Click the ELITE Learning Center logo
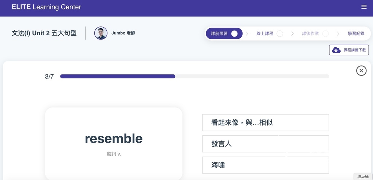The image size is (373, 180). pos(46,7)
